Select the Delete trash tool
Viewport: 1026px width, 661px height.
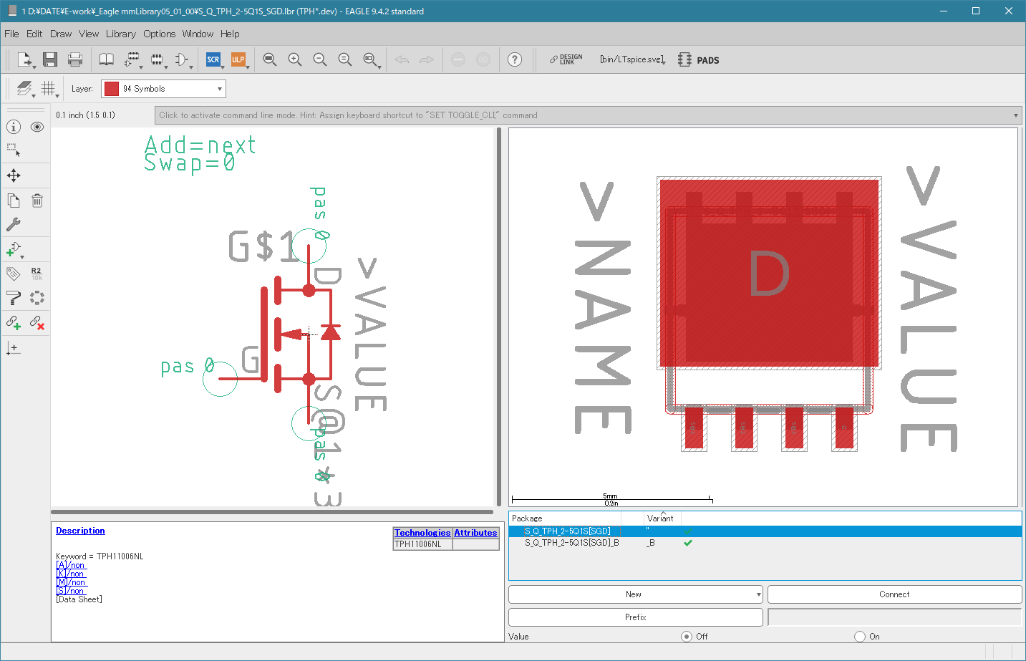(x=37, y=201)
